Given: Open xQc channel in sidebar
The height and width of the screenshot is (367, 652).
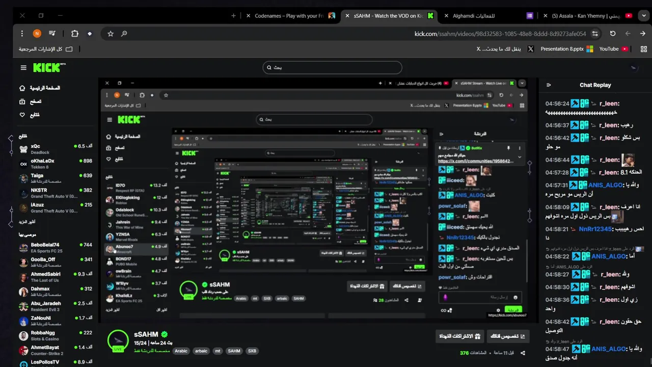Looking at the screenshot, I should click(56, 149).
